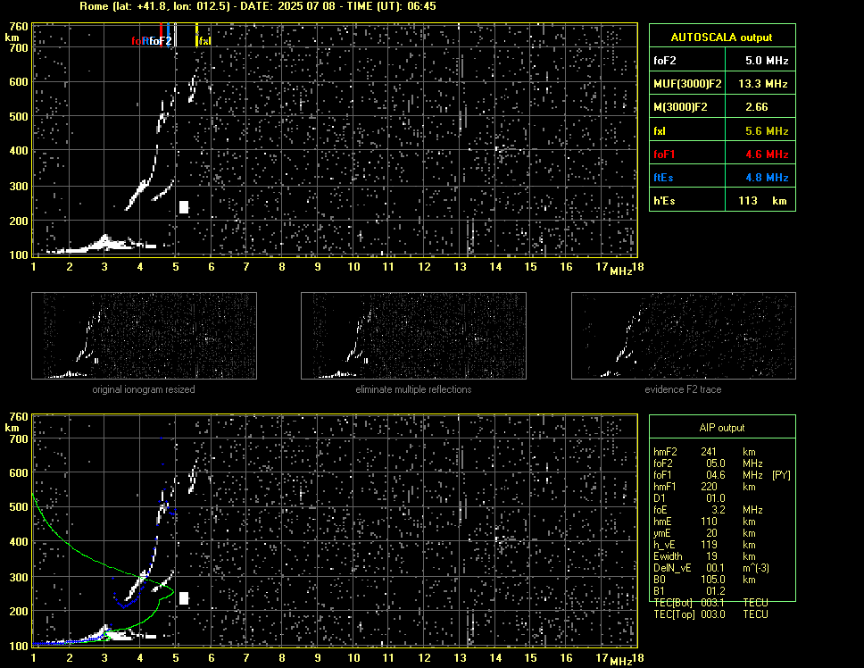
Task: Click the 'eliminate multiple reflections' caption
Action: pyautogui.click(x=413, y=389)
